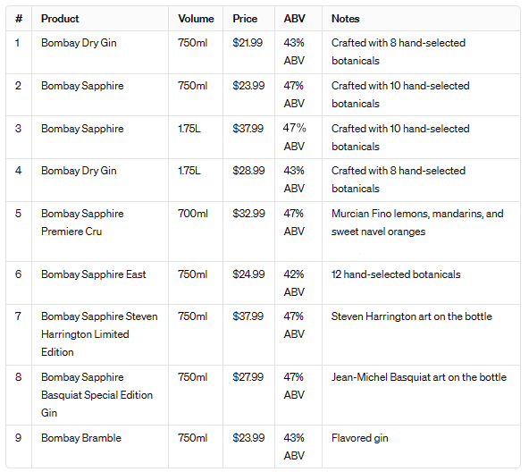The width and height of the screenshot is (529, 472).
Task: Click the Flavored gin note
Action: pyautogui.click(x=359, y=438)
